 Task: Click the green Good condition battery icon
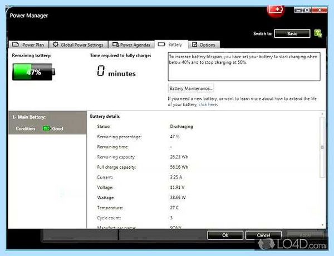(46, 128)
